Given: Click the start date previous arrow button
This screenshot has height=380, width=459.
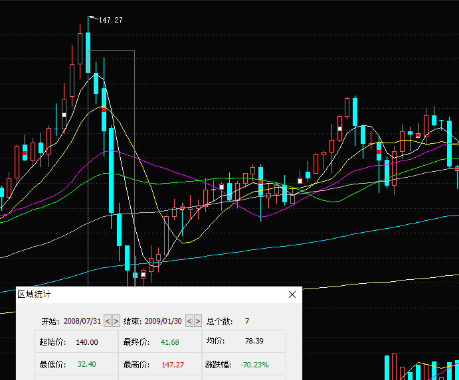Looking at the screenshot, I should tap(108, 321).
